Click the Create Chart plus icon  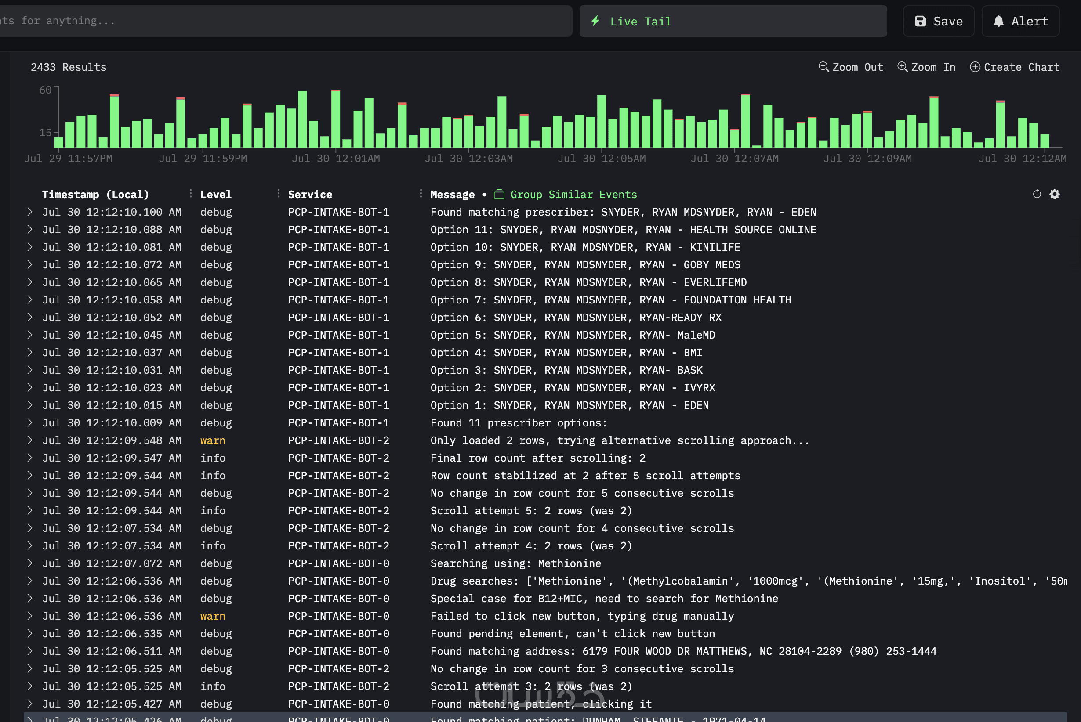[x=975, y=67]
